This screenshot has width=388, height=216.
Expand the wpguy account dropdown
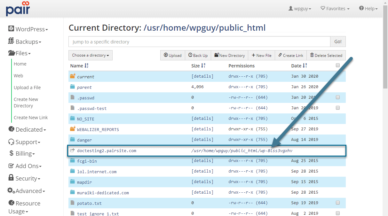tap(299, 9)
